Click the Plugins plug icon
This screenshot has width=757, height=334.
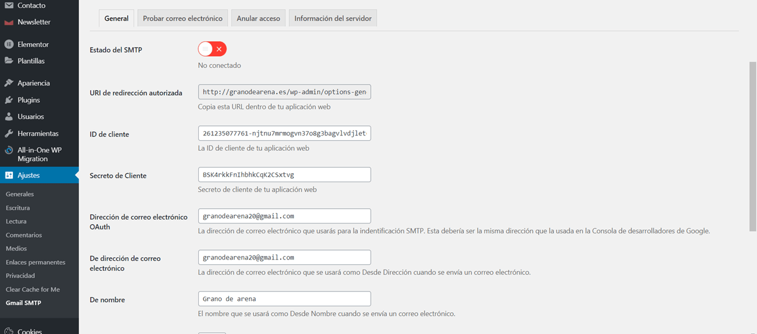tap(9, 100)
